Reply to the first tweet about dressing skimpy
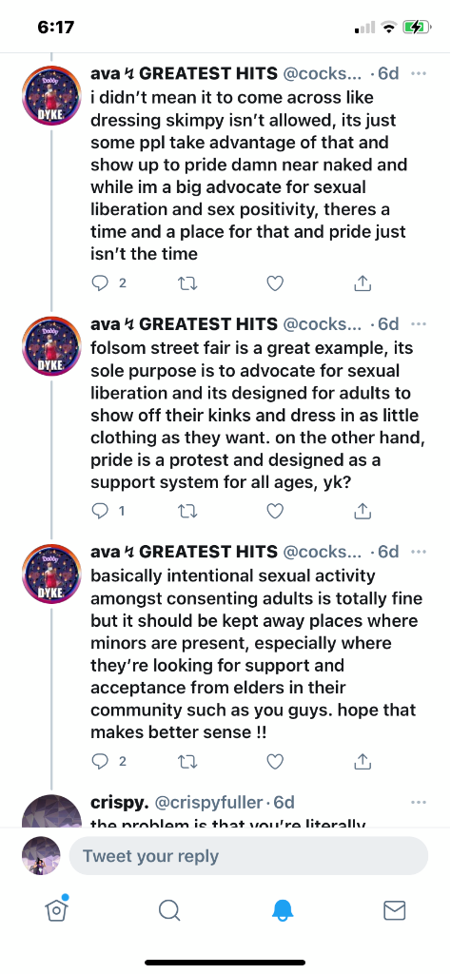The width and height of the screenshot is (451, 974). pos(100,283)
